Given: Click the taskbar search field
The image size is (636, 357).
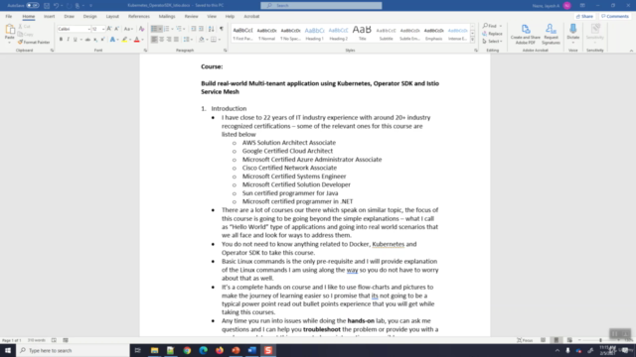Looking at the screenshot, I should (73, 350).
